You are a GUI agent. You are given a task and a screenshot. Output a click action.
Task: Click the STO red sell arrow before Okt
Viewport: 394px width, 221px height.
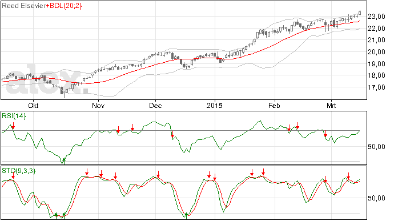(13, 176)
